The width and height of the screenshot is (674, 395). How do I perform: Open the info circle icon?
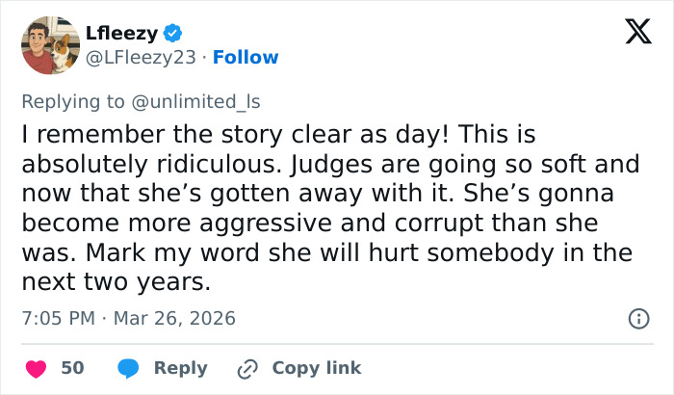(x=637, y=318)
